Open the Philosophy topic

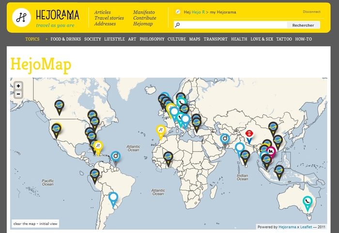pos(152,39)
